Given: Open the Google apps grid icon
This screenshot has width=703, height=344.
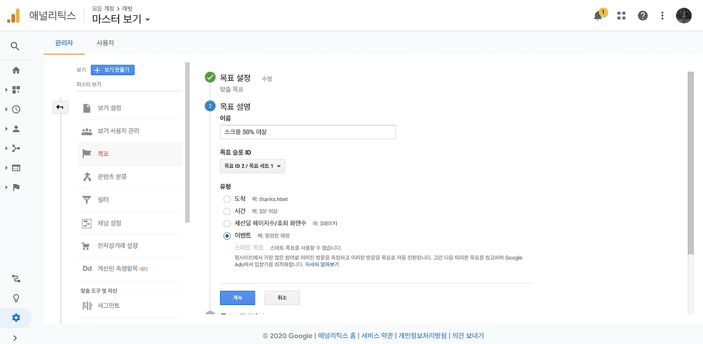Looking at the screenshot, I should (x=621, y=16).
